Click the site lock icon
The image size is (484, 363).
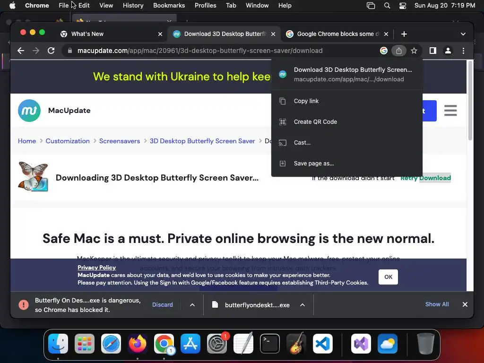(70, 51)
